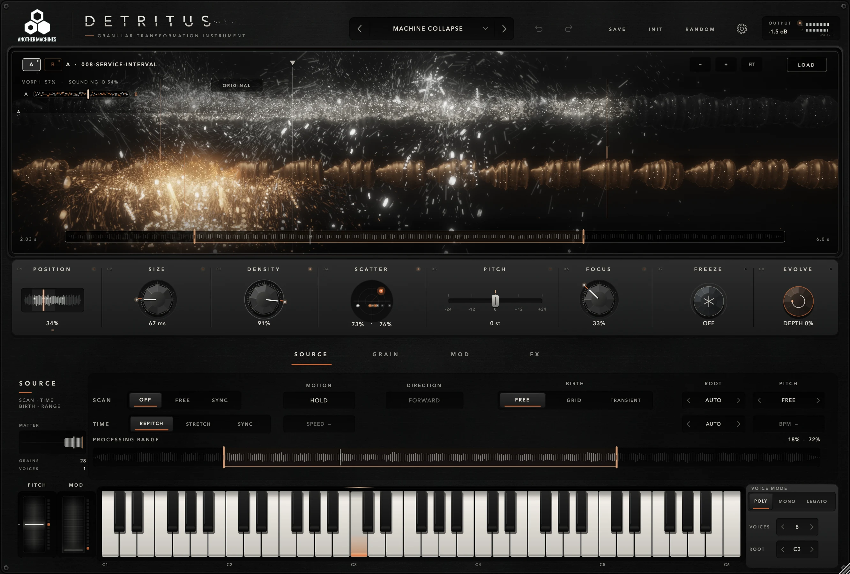
Task: Go to the previous preset arrow
Action: [x=360, y=28]
